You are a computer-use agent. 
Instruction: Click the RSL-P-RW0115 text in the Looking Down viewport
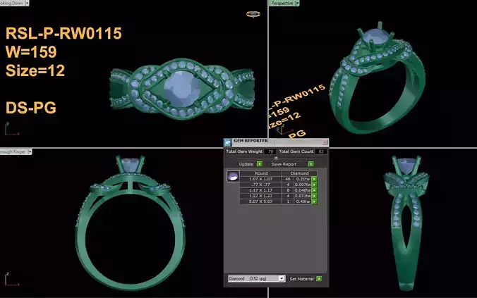[64, 33]
